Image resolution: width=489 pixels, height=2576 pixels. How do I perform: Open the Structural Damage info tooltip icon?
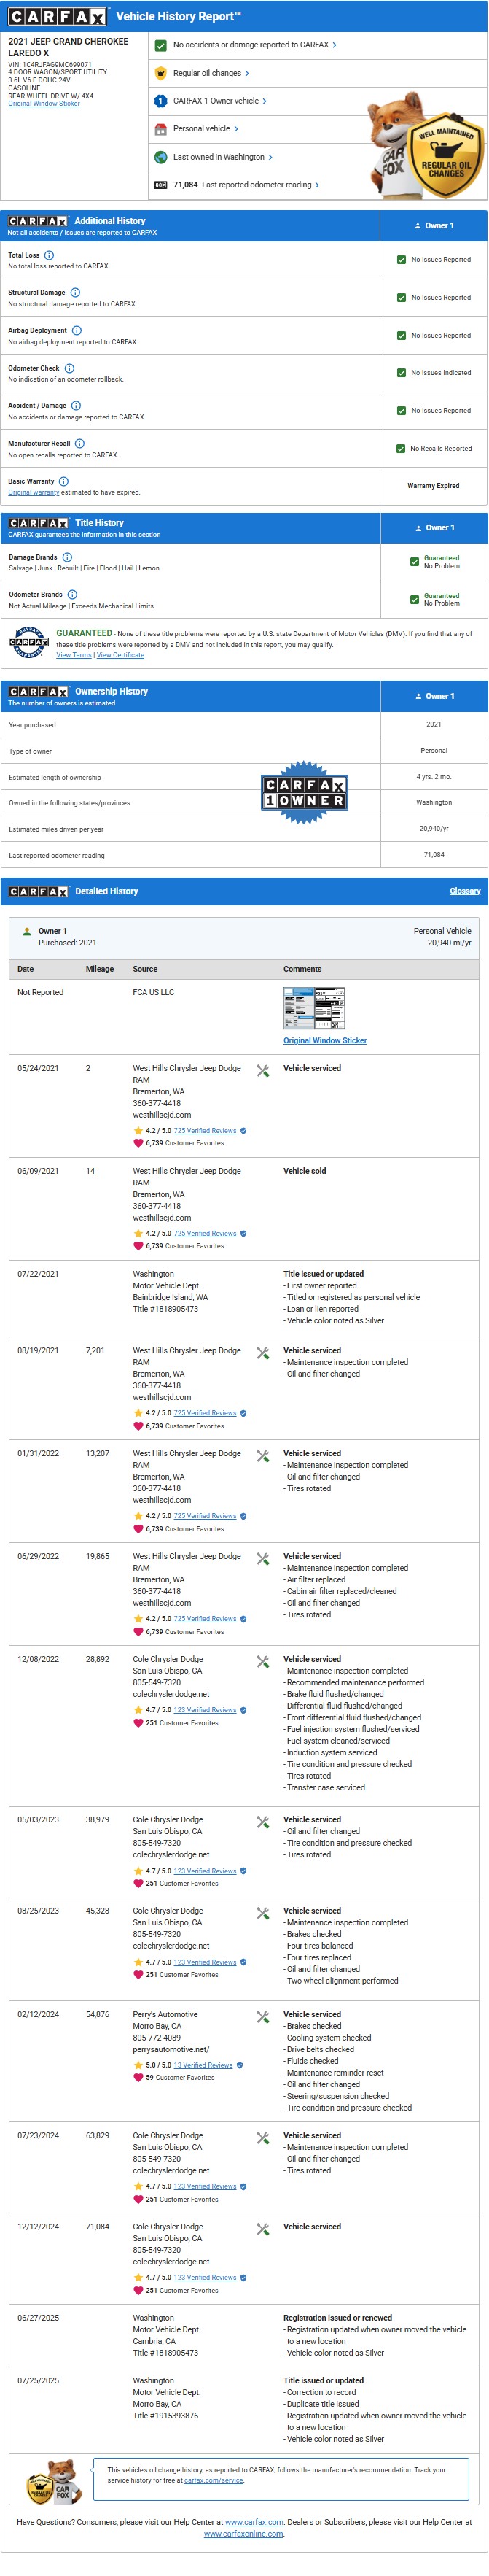click(75, 293)
